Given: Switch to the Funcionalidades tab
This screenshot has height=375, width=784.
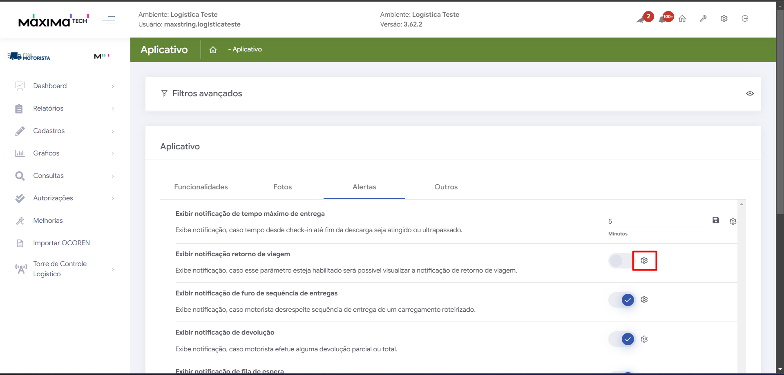Looking at the screenshot, I should [201, 187].
